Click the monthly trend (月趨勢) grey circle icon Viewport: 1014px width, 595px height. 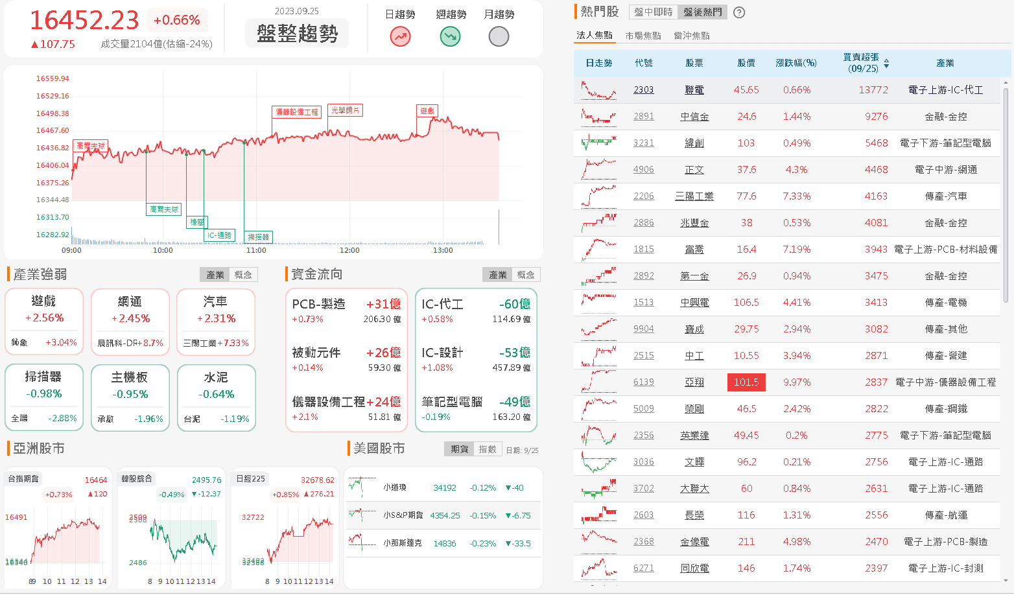(499, 36)
